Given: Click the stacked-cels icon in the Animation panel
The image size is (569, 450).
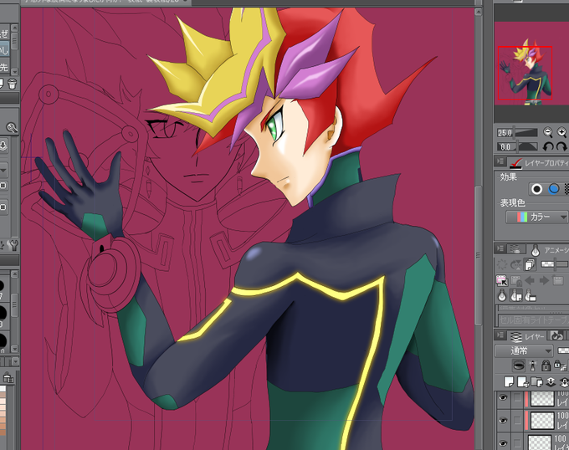Looking at the screenshot, I should point(530,264).
